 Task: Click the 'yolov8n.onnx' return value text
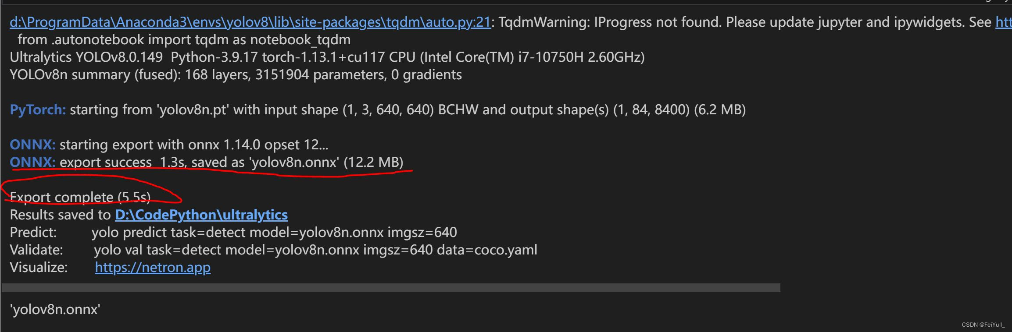(55, 310)
